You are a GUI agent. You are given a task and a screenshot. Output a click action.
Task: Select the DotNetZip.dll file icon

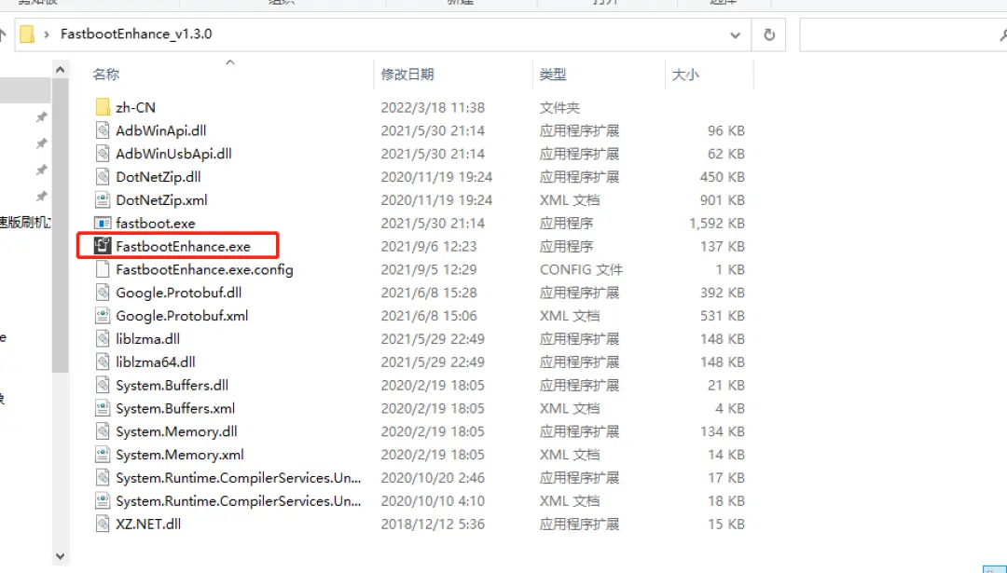coord(103,176)
